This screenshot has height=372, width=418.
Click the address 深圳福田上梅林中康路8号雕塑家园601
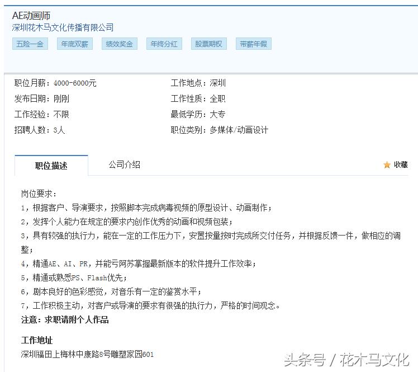[x=87, y=355]
